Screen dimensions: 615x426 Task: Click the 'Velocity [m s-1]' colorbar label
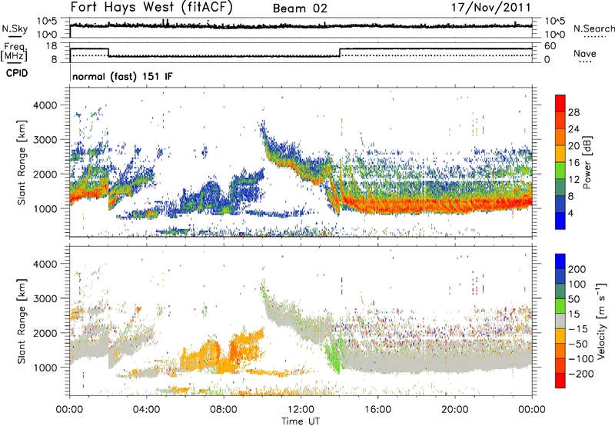(x=600, y=321)
